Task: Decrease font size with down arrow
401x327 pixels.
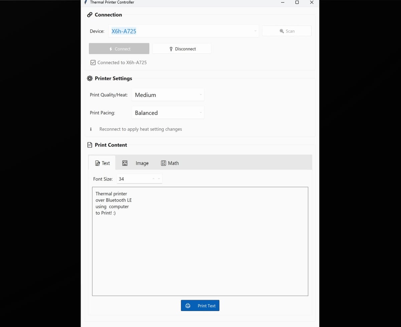Action: [x=159, y=179]
